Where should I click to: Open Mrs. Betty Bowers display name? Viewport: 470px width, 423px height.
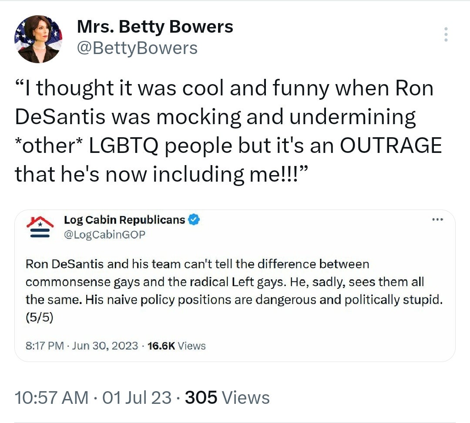[x=154, y=26]
